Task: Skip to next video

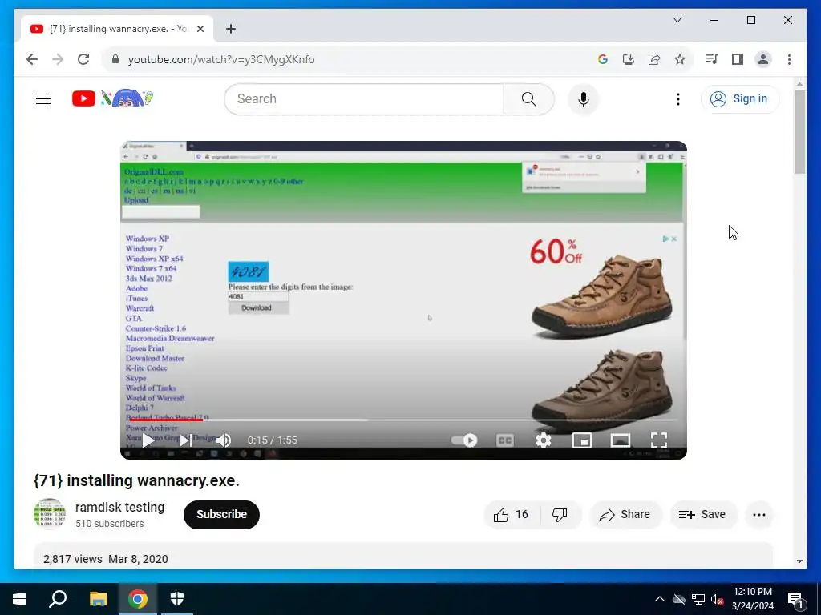Action: click(185, 440)
